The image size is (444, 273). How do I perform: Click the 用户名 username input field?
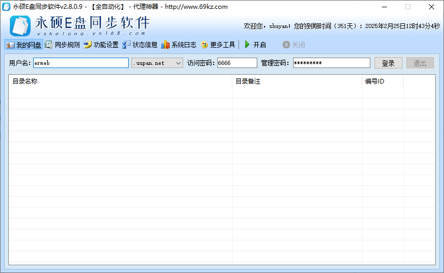click(80, 63)
